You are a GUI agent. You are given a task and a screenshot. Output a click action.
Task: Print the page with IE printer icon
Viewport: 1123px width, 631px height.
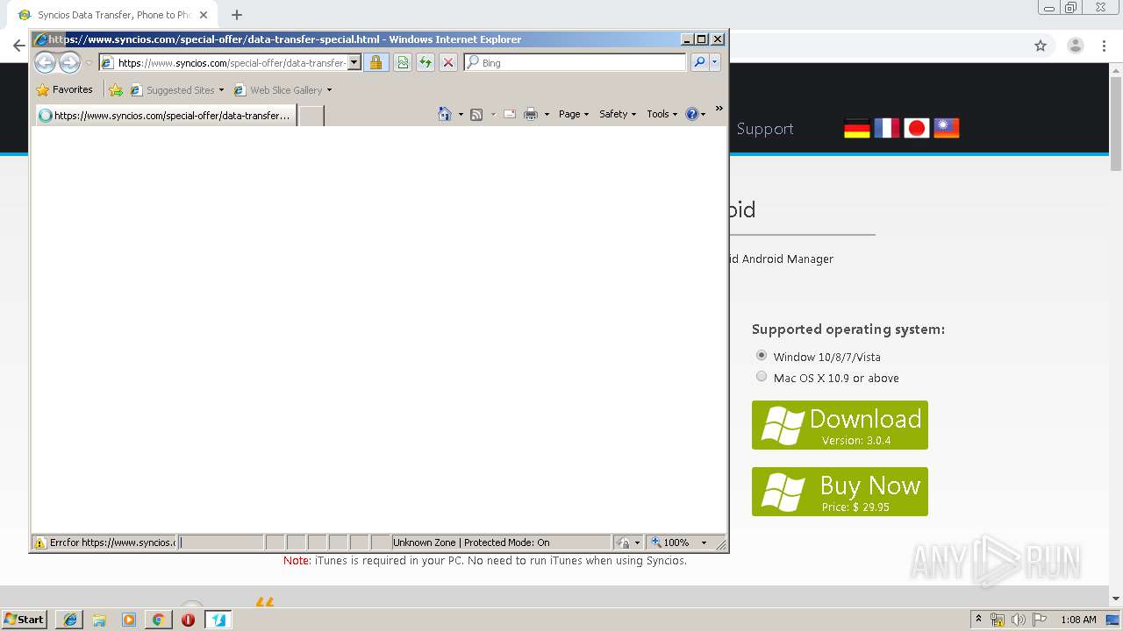531,114
